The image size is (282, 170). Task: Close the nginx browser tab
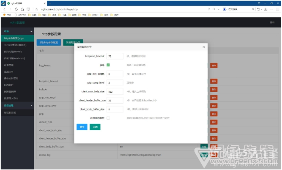(x=45, y=3)
